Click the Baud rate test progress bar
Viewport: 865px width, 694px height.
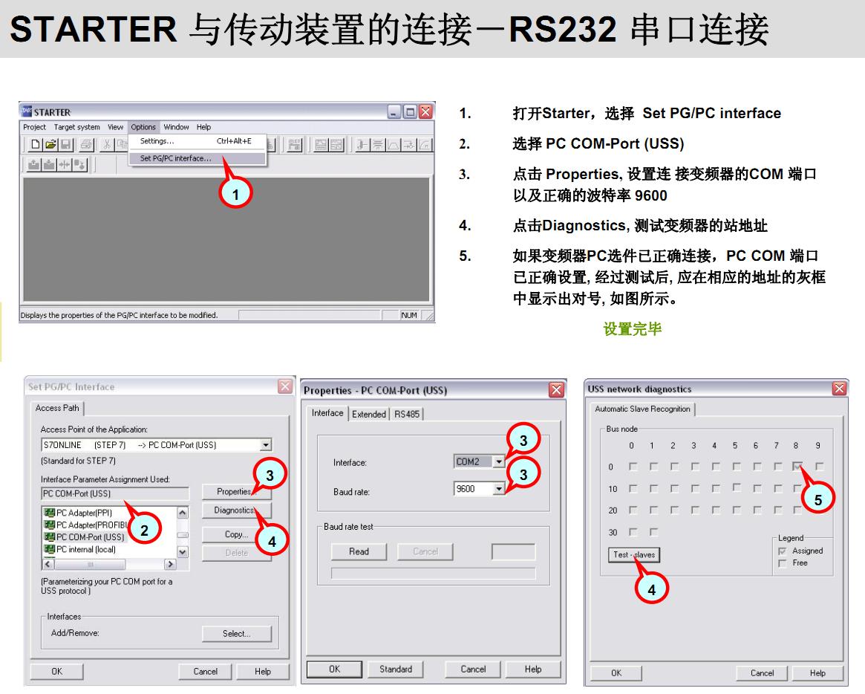(433, 574)
